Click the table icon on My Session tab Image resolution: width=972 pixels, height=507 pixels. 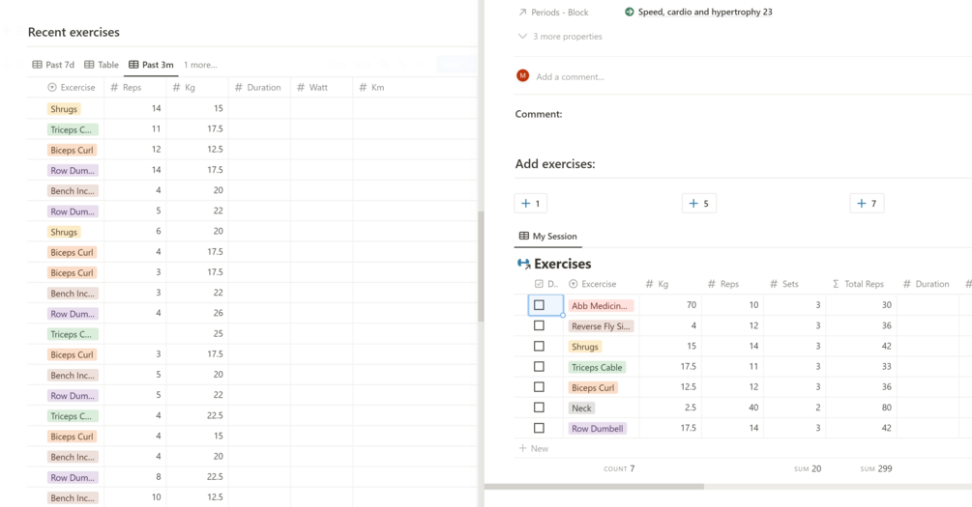click(x=524, y=236)
